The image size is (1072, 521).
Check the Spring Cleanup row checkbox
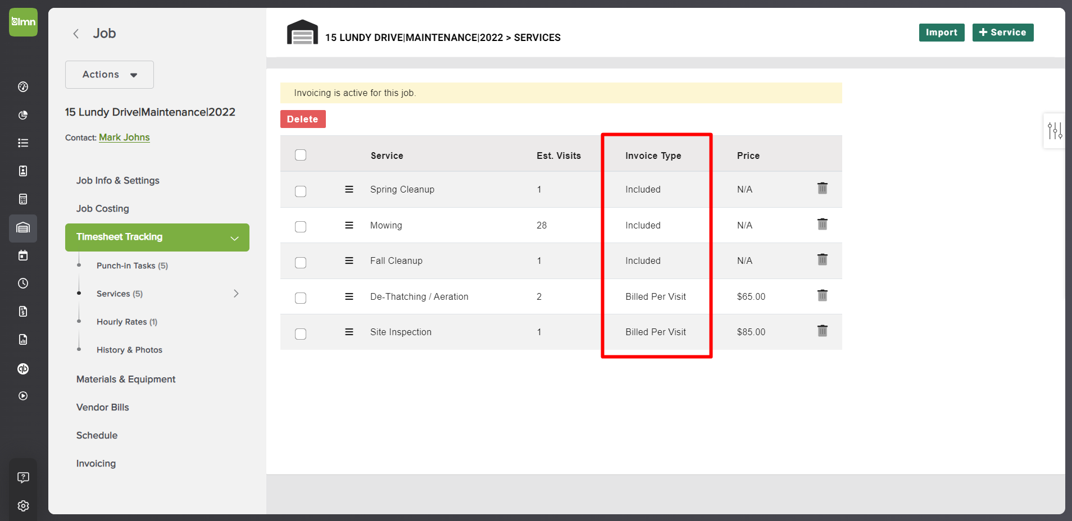(301, 191)
